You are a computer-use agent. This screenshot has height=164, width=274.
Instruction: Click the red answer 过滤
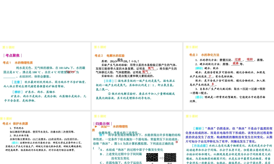[x=238, y=59]
